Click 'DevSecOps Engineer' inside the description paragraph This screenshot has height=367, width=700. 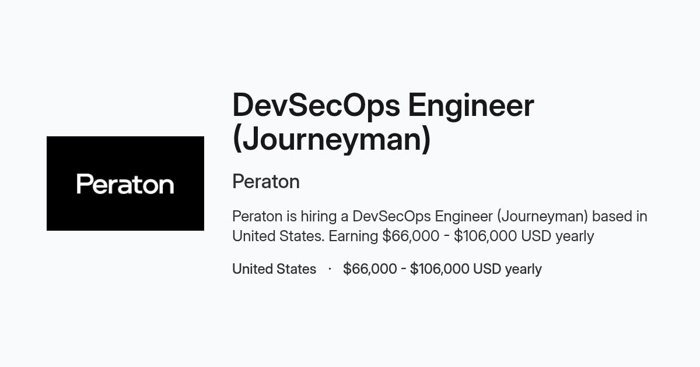423,217
